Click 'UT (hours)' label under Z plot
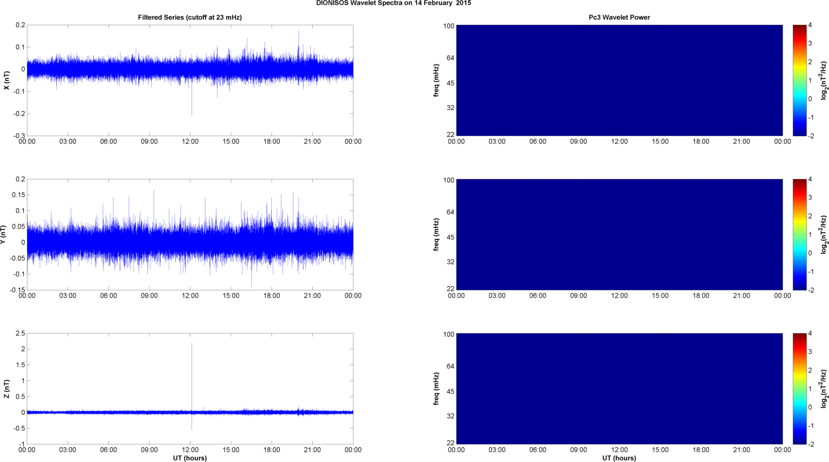 point(190,458)
